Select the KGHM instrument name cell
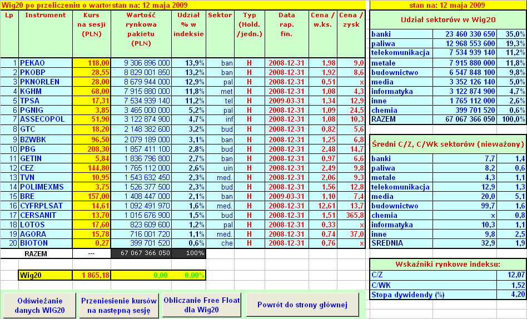Viewport: 527px width, 319px height. 46,91
